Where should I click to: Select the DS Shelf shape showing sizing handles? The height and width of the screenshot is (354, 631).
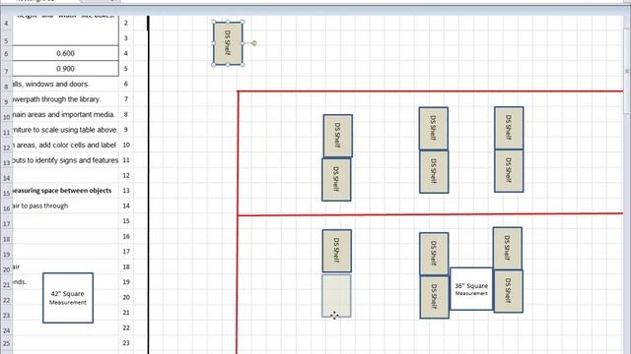[228, 43]
